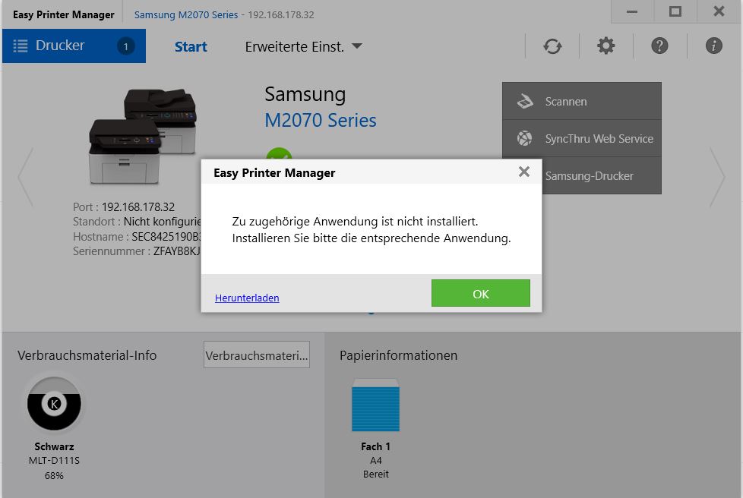Click the green status checkmark icon

279,153
